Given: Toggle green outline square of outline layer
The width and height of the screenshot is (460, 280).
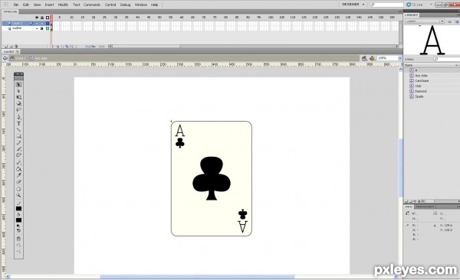Looking at the screenshot, I should (x=48, y=28).
